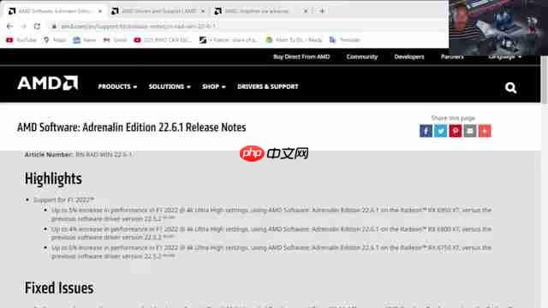This screenshot has width=548, height=308.
Task: Click the browser forward arrow
Action: pyautogui.click(x=23, y=27)
